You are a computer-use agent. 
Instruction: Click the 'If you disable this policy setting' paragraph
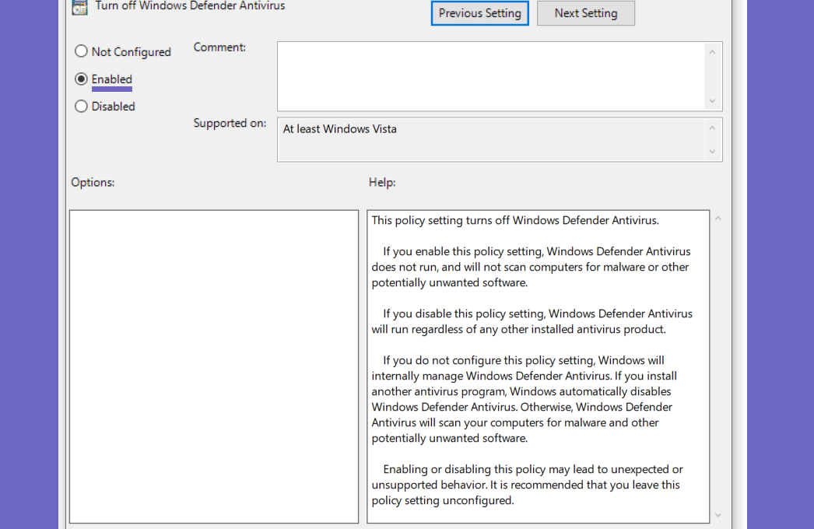(532, 321)
